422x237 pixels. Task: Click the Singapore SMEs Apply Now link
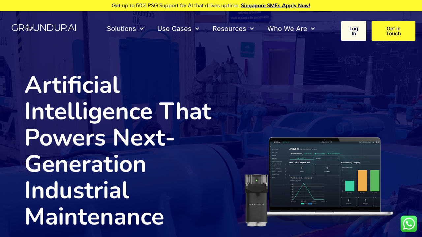(275, 5)
